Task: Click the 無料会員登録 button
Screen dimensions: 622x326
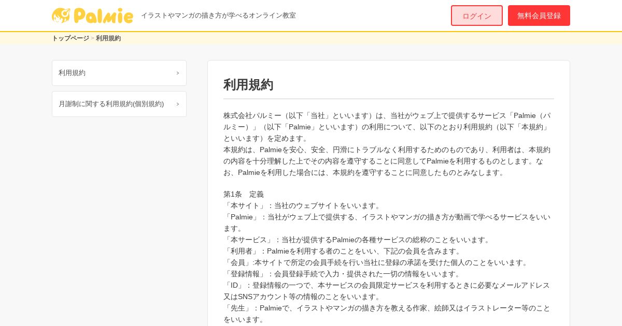Action: pyautogui.click(x=539, y=16)
